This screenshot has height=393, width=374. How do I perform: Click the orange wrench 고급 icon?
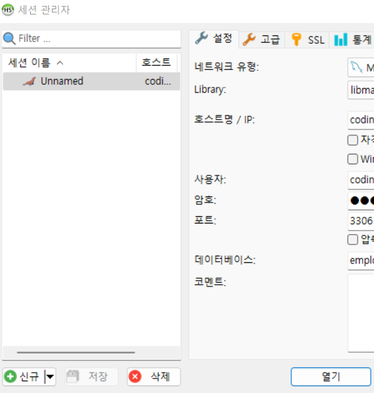[249, 39]
